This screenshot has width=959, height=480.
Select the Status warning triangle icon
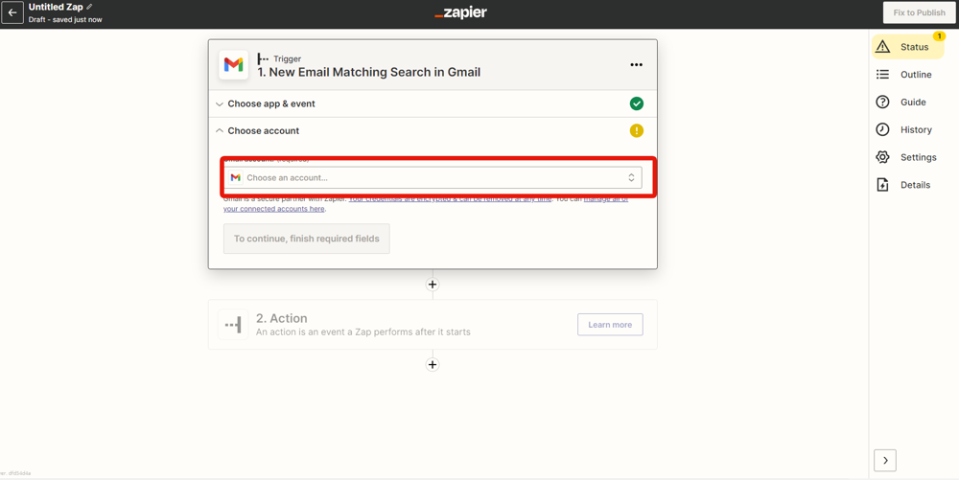pyautogui.click(x=882, y=47)
